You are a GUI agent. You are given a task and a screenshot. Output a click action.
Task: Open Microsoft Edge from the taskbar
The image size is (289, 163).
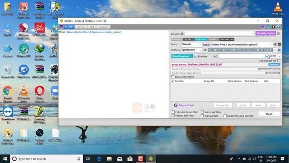tap(99, 159)
